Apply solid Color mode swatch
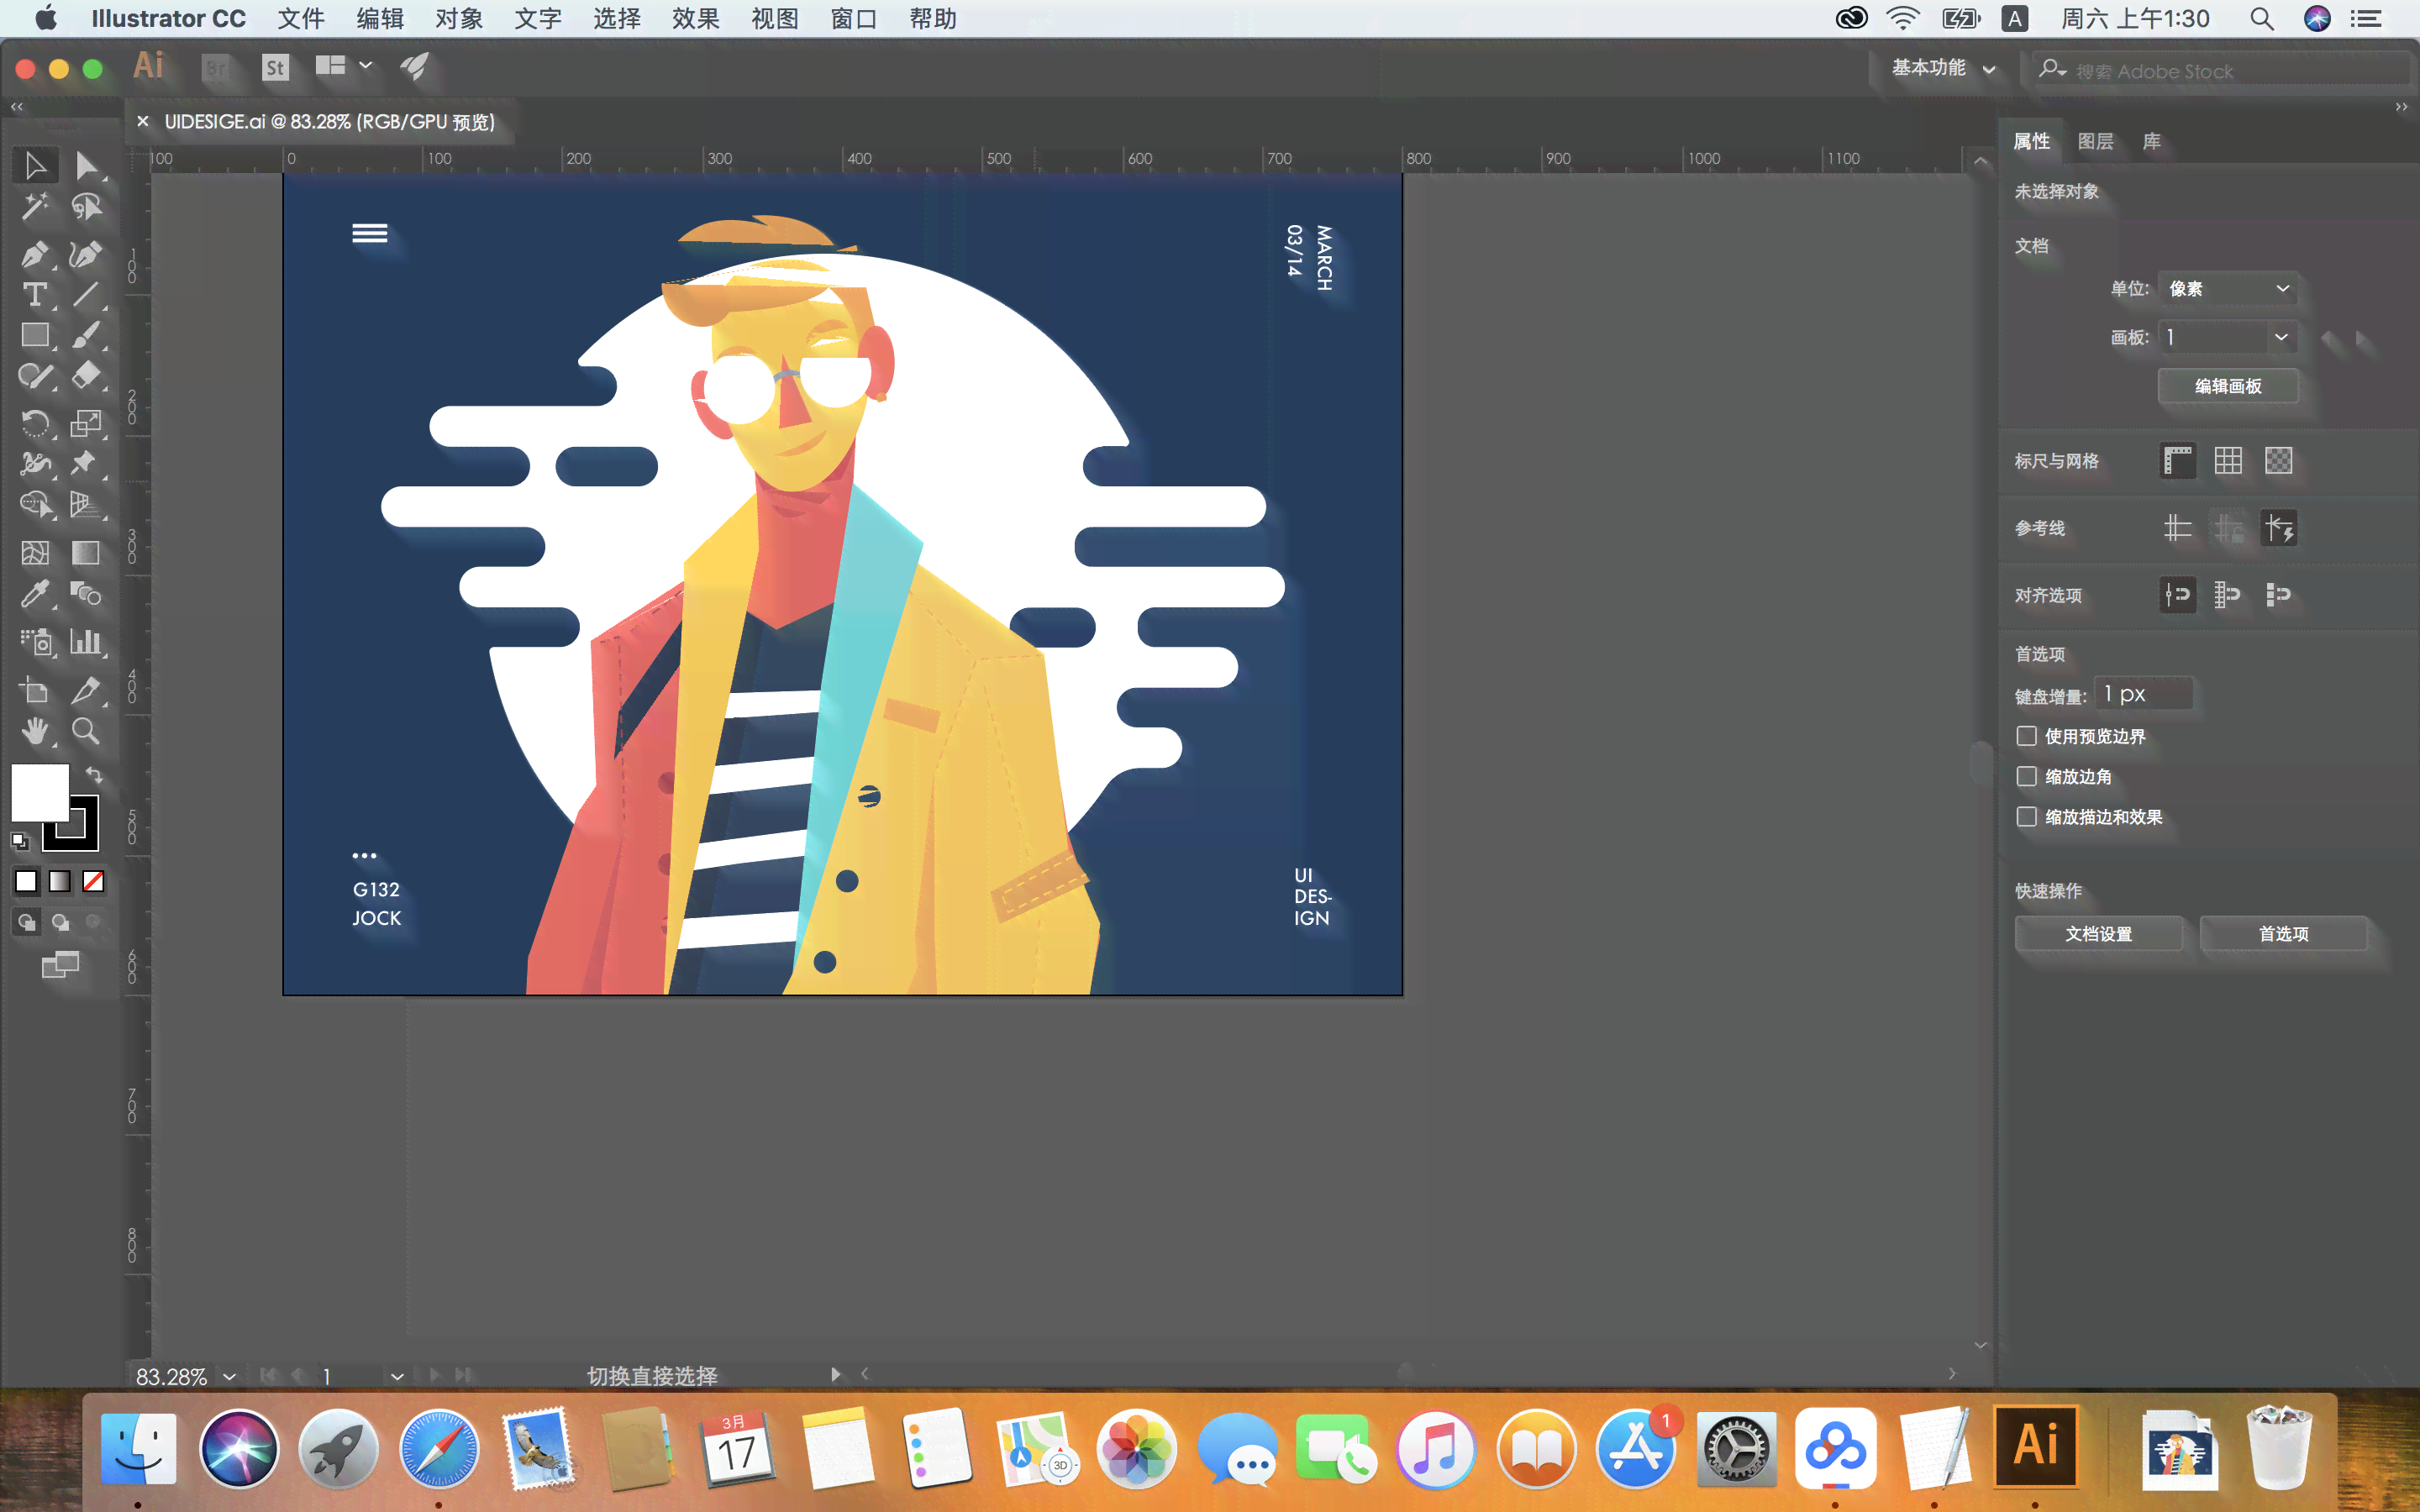2420x1512 pixels. (26, 881)
